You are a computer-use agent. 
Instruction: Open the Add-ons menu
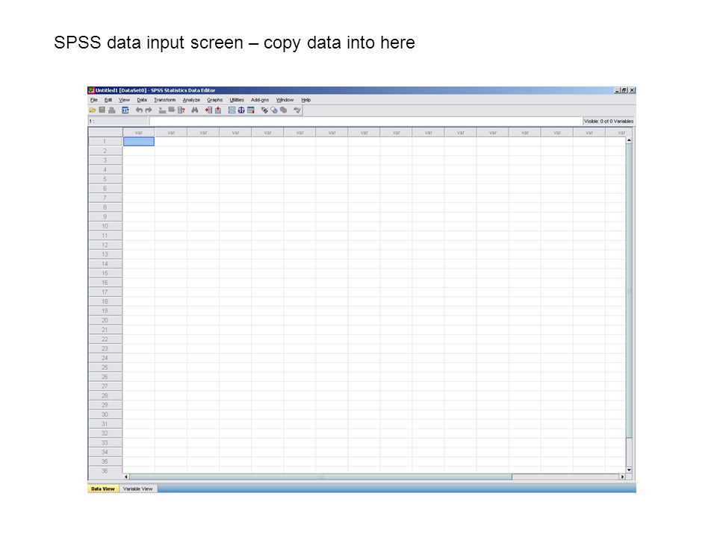260,100
